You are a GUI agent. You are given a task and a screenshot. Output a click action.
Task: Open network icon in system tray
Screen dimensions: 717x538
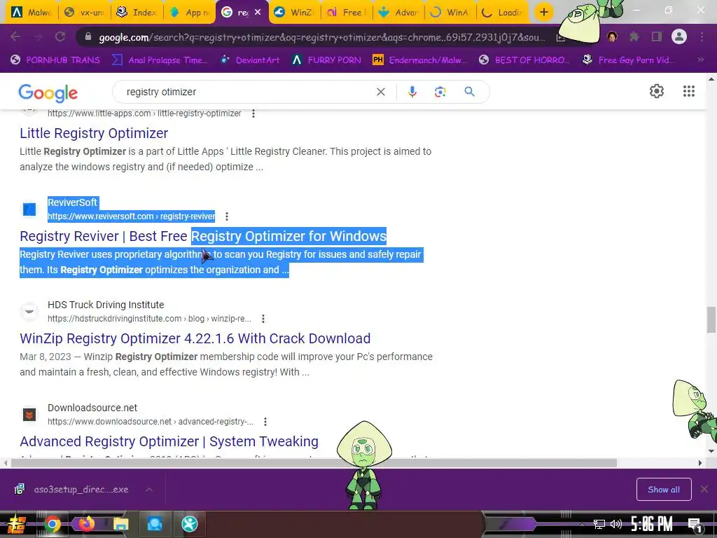tap(599, 524)
